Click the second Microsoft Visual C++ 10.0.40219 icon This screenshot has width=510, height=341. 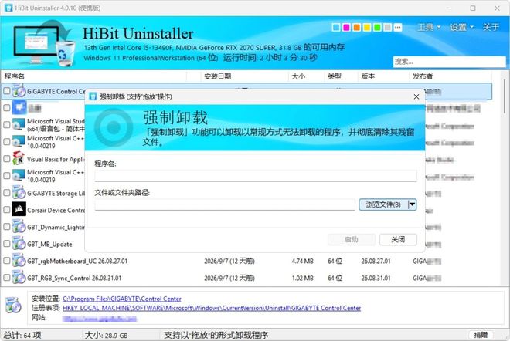[19, 175]
